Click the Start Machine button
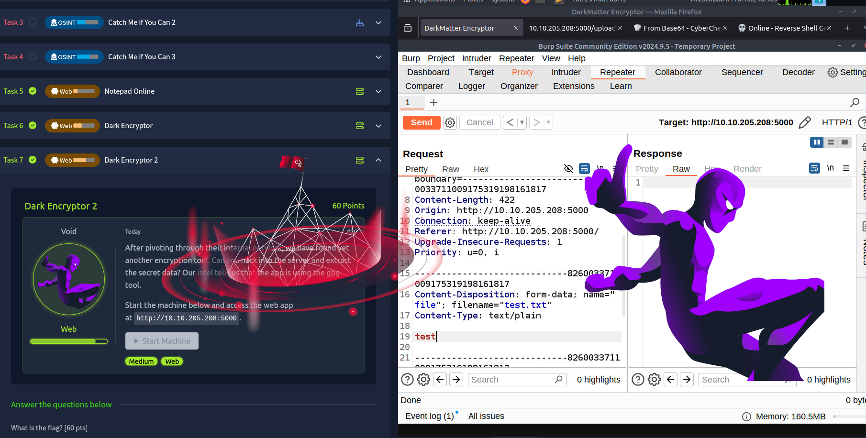 (162, 341)
